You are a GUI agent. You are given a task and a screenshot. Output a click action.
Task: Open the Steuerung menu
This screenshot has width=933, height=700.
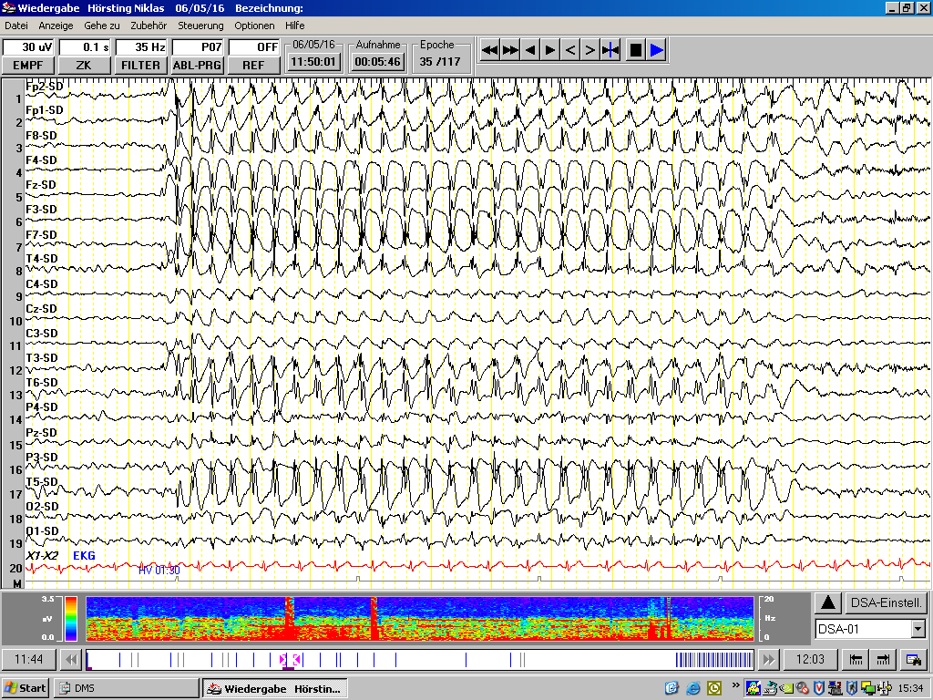click(x=200, y=26)
